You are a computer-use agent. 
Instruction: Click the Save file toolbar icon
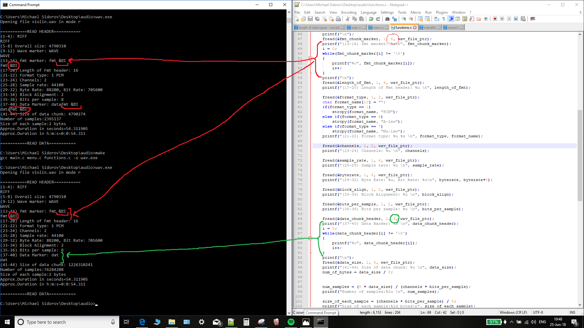pos(310,19)
